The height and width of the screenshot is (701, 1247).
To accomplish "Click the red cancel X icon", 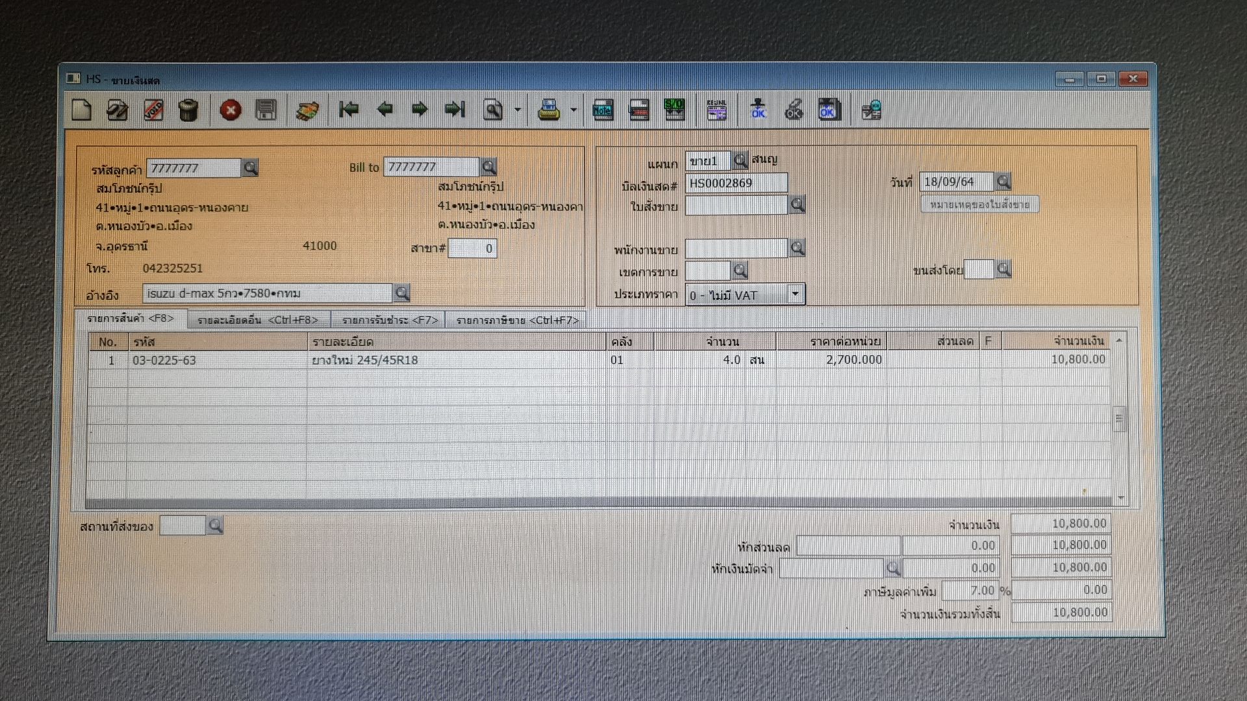I will (230, 110).
